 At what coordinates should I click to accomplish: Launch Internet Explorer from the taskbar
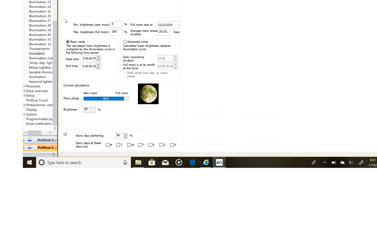tap(206, 163)
